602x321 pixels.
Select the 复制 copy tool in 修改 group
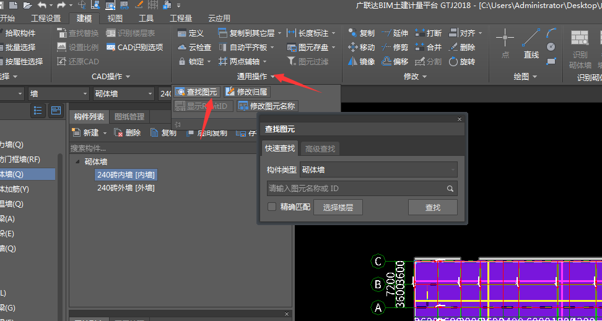click(x=361, y=33)
